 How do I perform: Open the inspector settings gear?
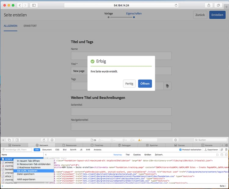coord(227,145)
